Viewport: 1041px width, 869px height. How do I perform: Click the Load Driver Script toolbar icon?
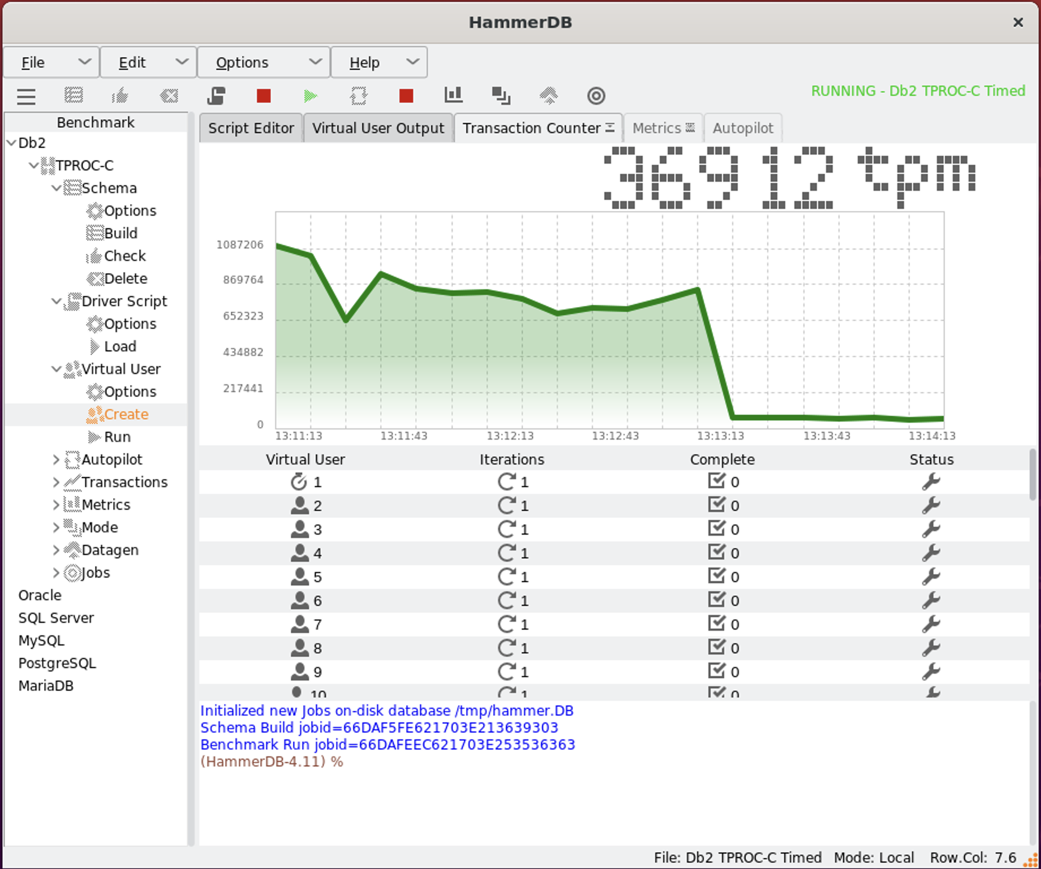pyautogui.click(x=216, y=96)
